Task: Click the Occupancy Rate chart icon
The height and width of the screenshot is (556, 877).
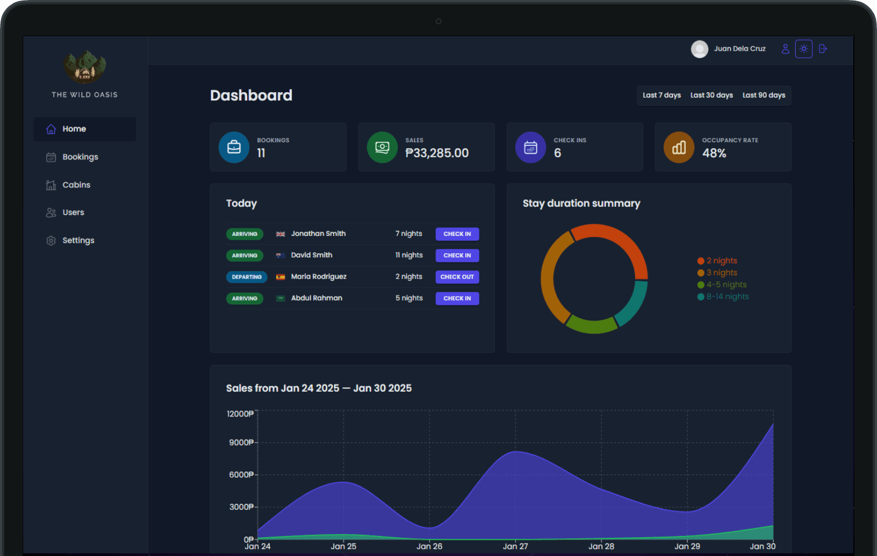Action: click(679, 147)
